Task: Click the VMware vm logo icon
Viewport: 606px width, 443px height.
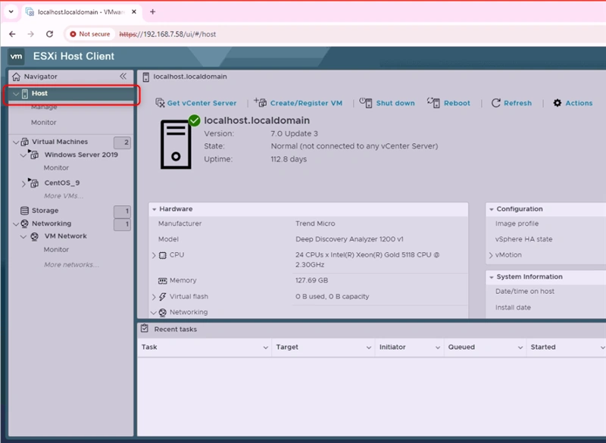Action: pos(16,56)
